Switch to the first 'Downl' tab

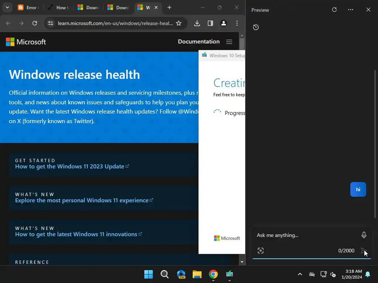[88, 7]
